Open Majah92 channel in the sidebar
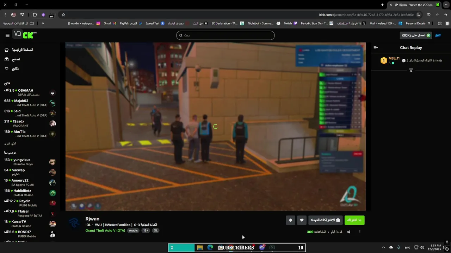The image size is (451, 253). click(x=30, y=103)
